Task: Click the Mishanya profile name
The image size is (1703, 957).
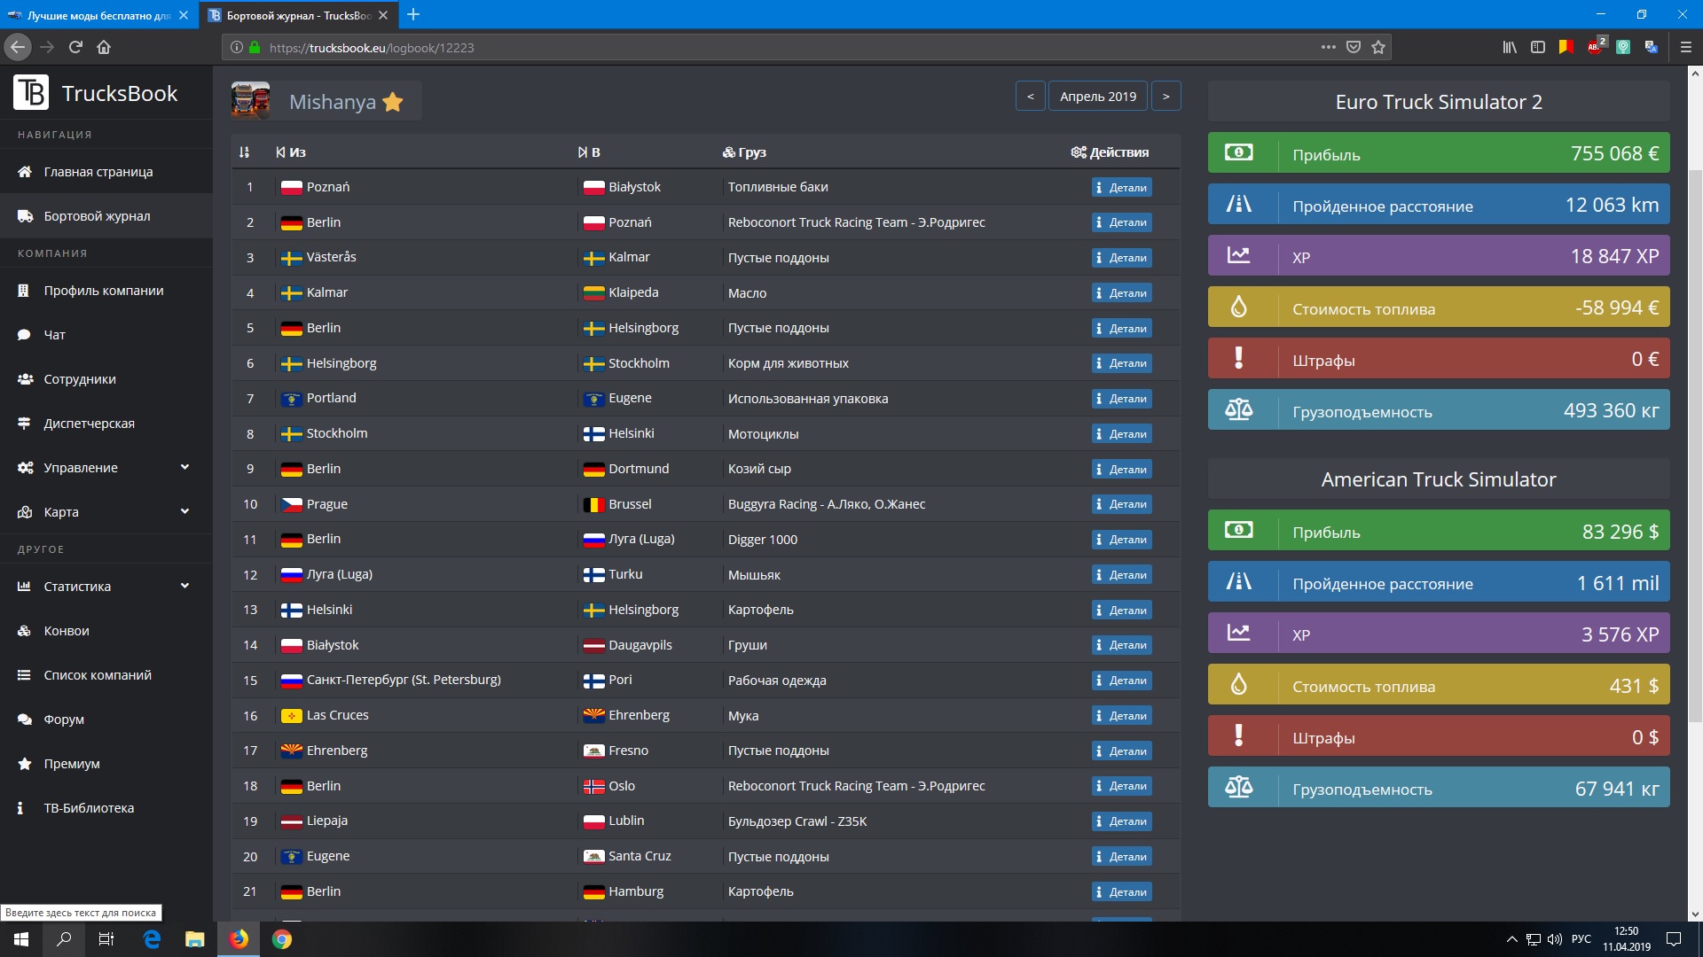Action: tap(333, 102)
